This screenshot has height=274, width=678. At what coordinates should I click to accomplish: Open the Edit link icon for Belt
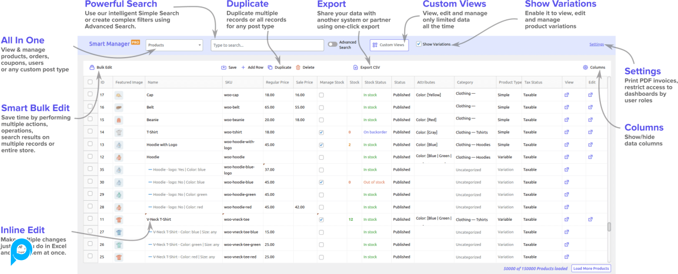(590, 107)
